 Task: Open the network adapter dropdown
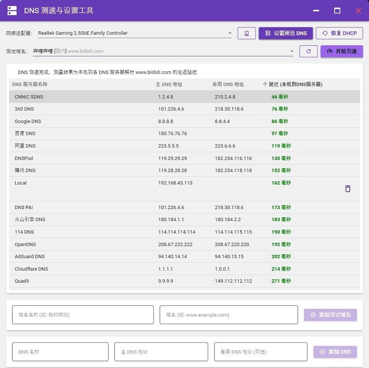coord(230,33)
